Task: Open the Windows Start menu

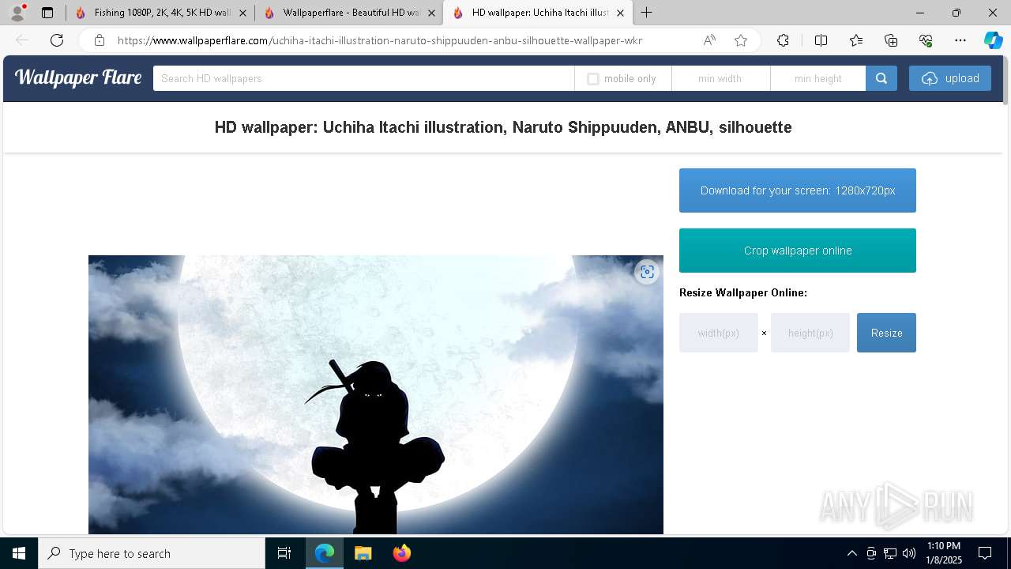Action: pyautogui.click(x=19, y=553)
